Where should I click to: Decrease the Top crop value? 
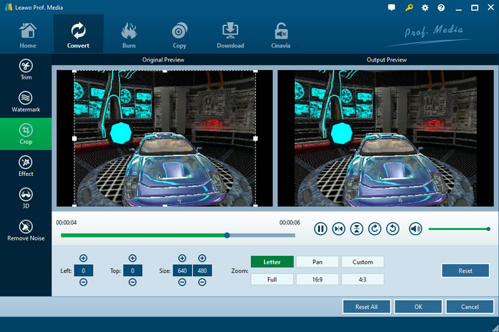coord(132,282)
